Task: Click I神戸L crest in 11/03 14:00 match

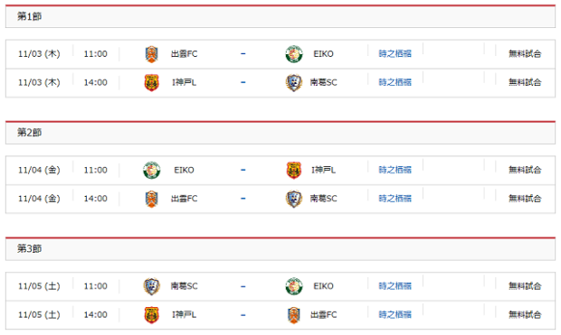Action: [151, 82]
